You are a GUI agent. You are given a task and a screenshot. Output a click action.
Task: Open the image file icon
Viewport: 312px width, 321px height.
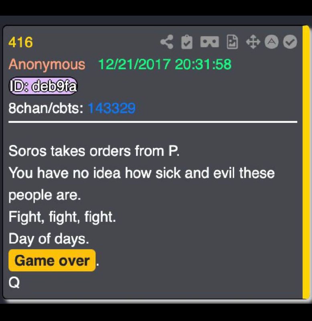(x=232, y=42)
